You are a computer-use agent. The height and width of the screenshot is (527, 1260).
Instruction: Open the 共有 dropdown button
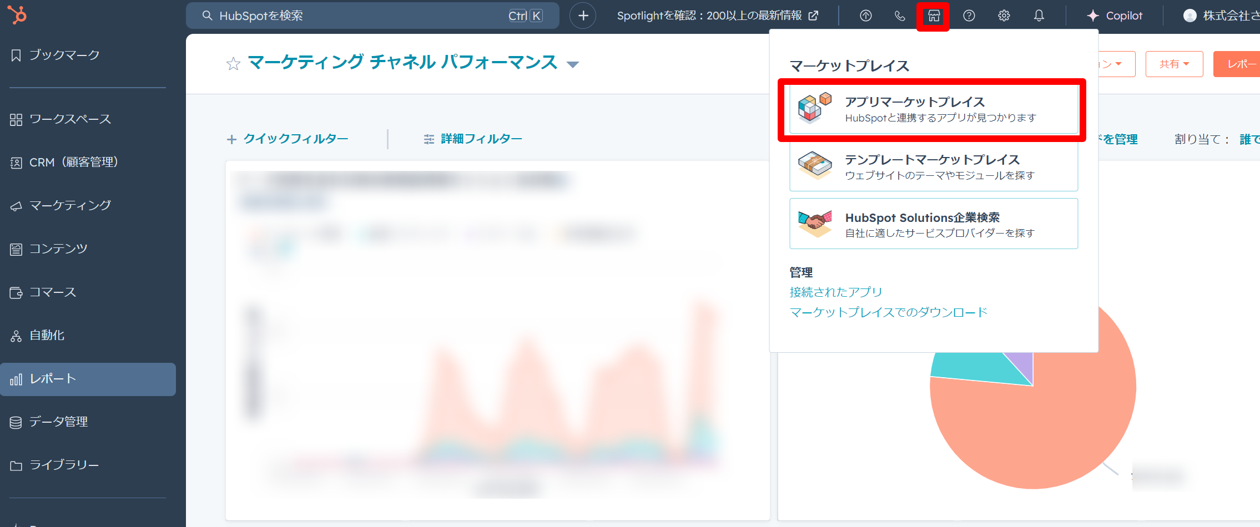tap(1174, 64)
